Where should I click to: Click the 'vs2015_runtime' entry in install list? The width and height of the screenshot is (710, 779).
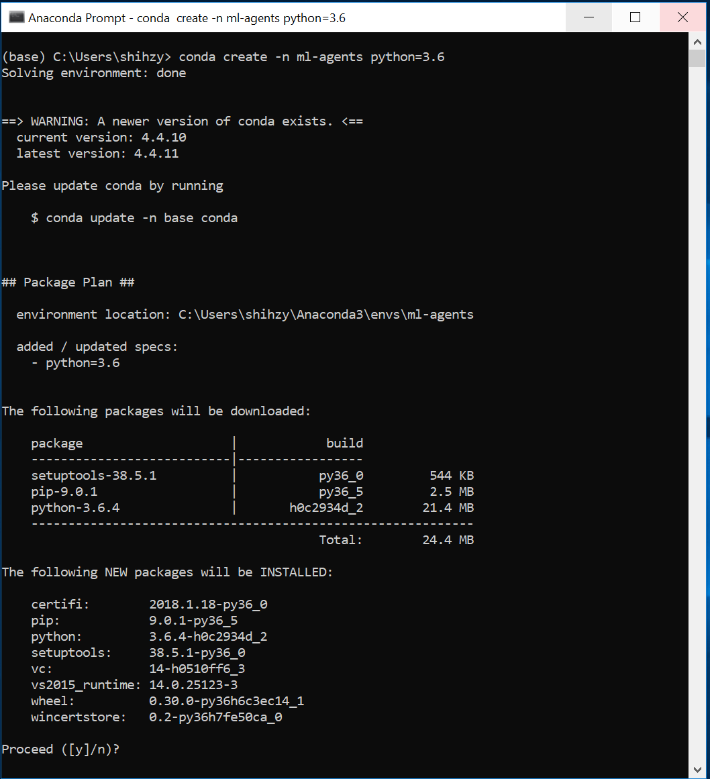point(86,685)
